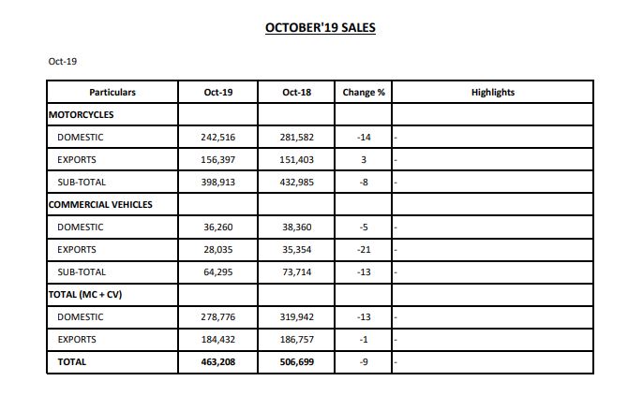The height and width of the screenshot is (396, 643).
Task: Click the Oct-18 column header
Action: coord(296,93)
